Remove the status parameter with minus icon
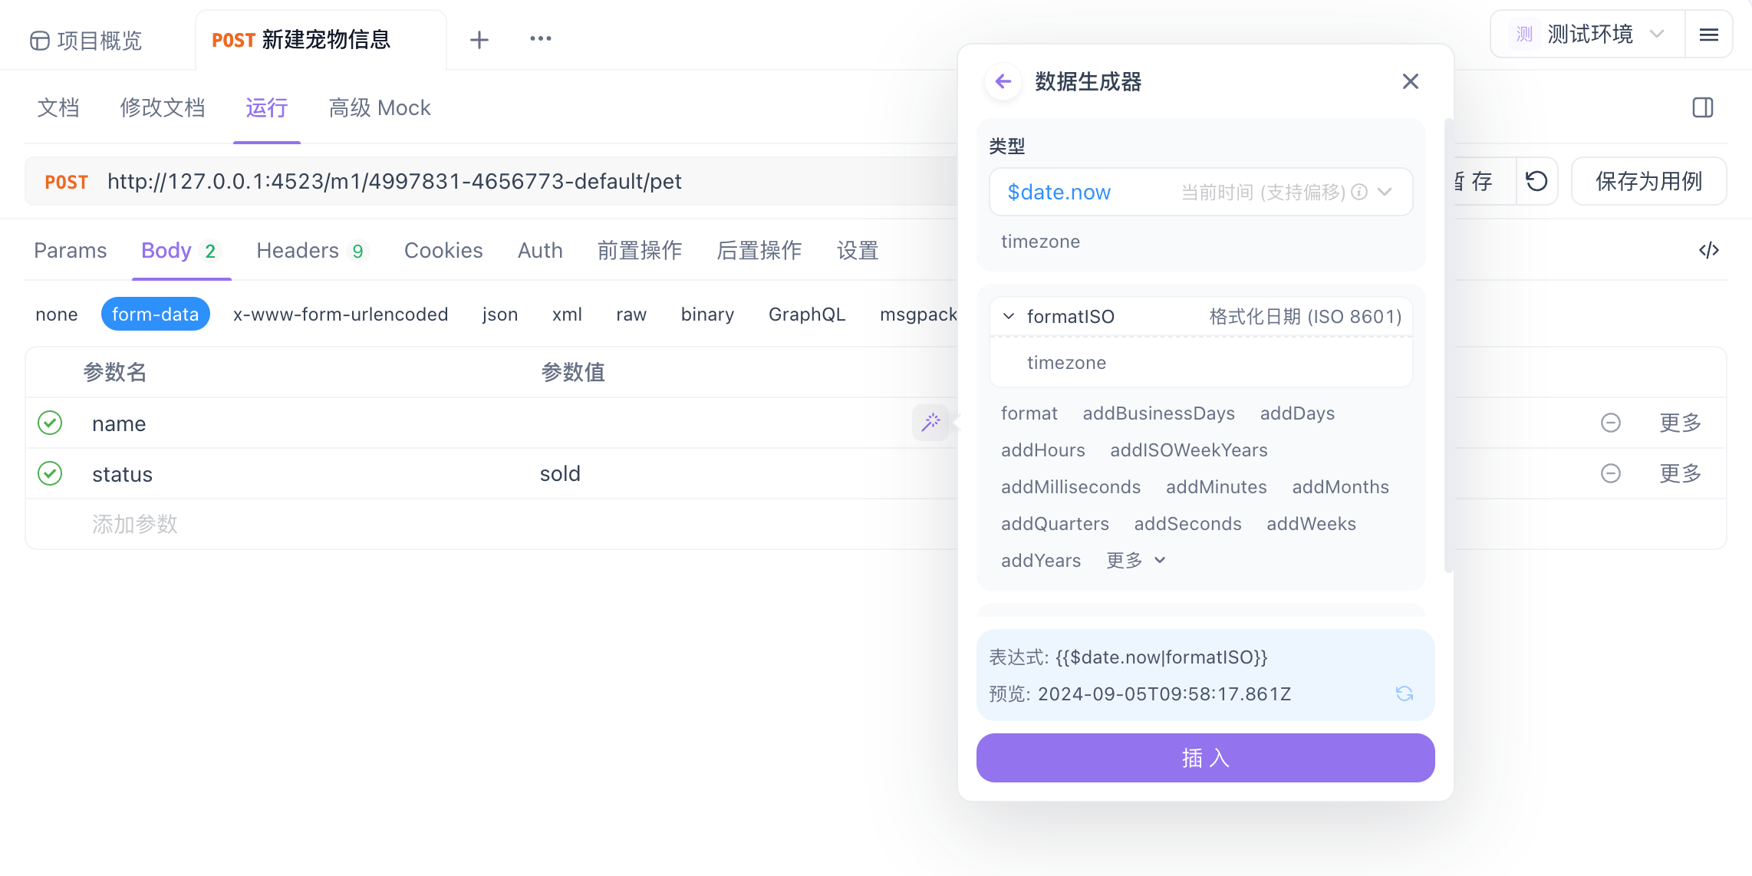The height and width of the screenshot is (876, 1752). coord(1611,473)
